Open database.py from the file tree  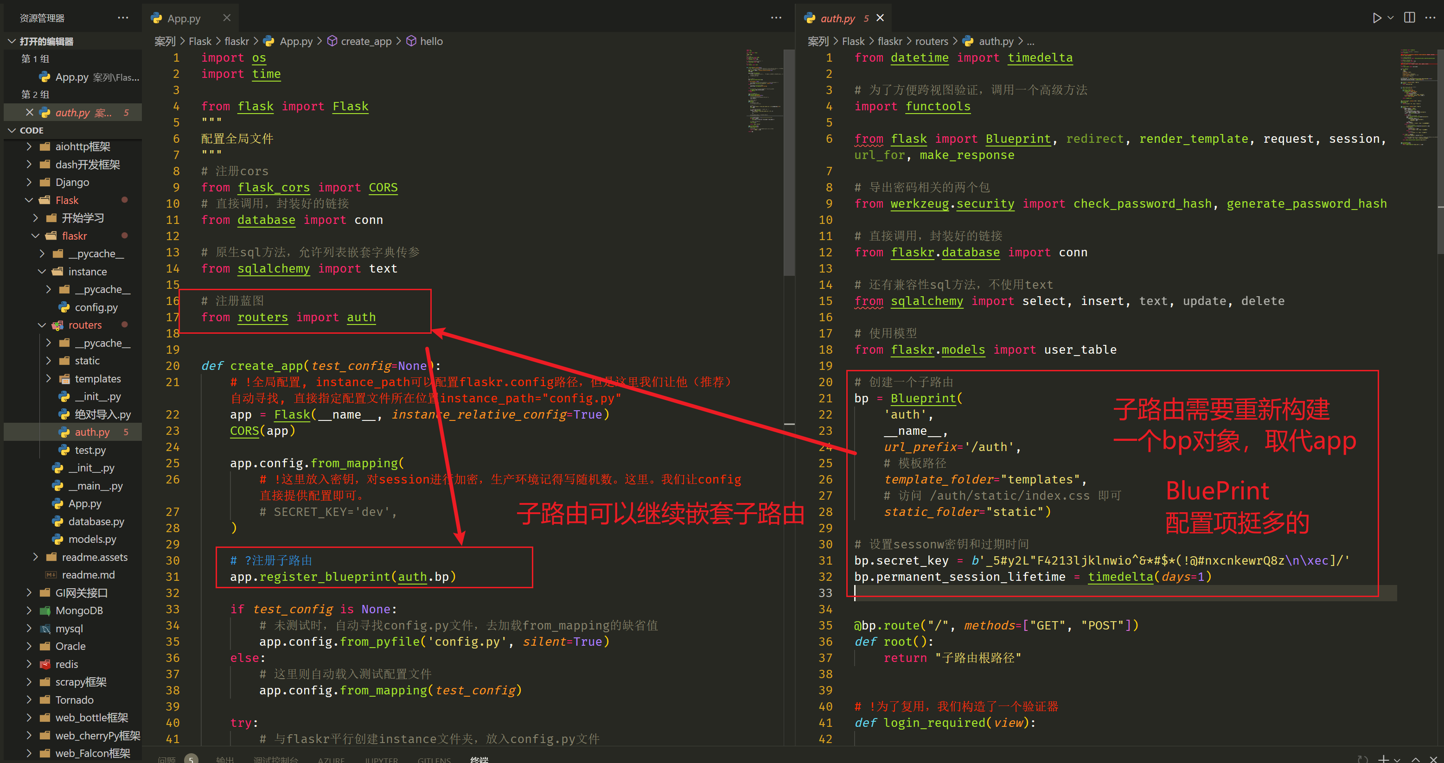96,521
